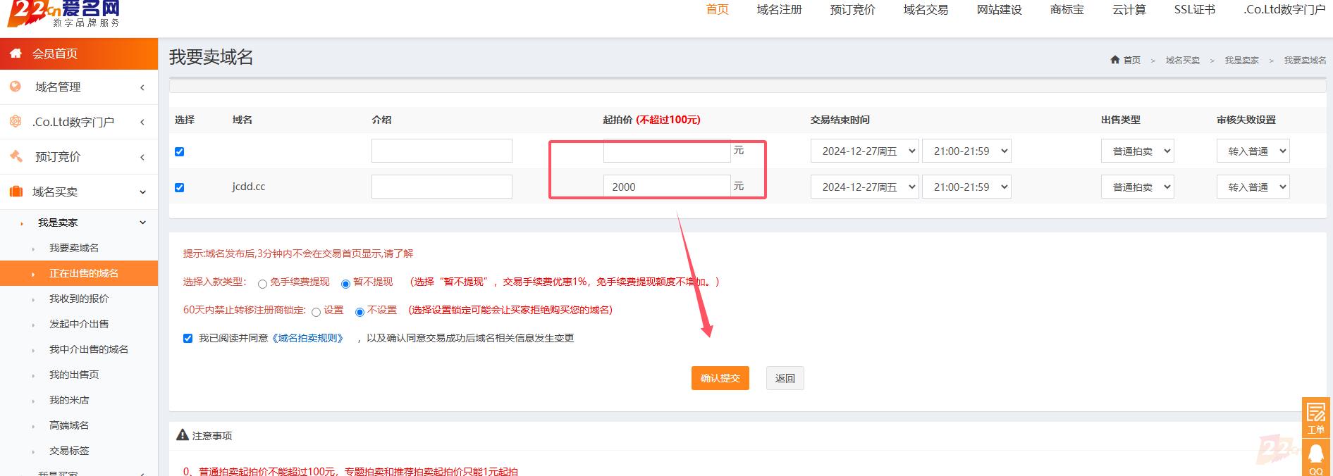Viewport: 1333px width, 476px height.
Task: Click the jcdd.cc row 介绍 input field
Action: (x=442, y=187)
